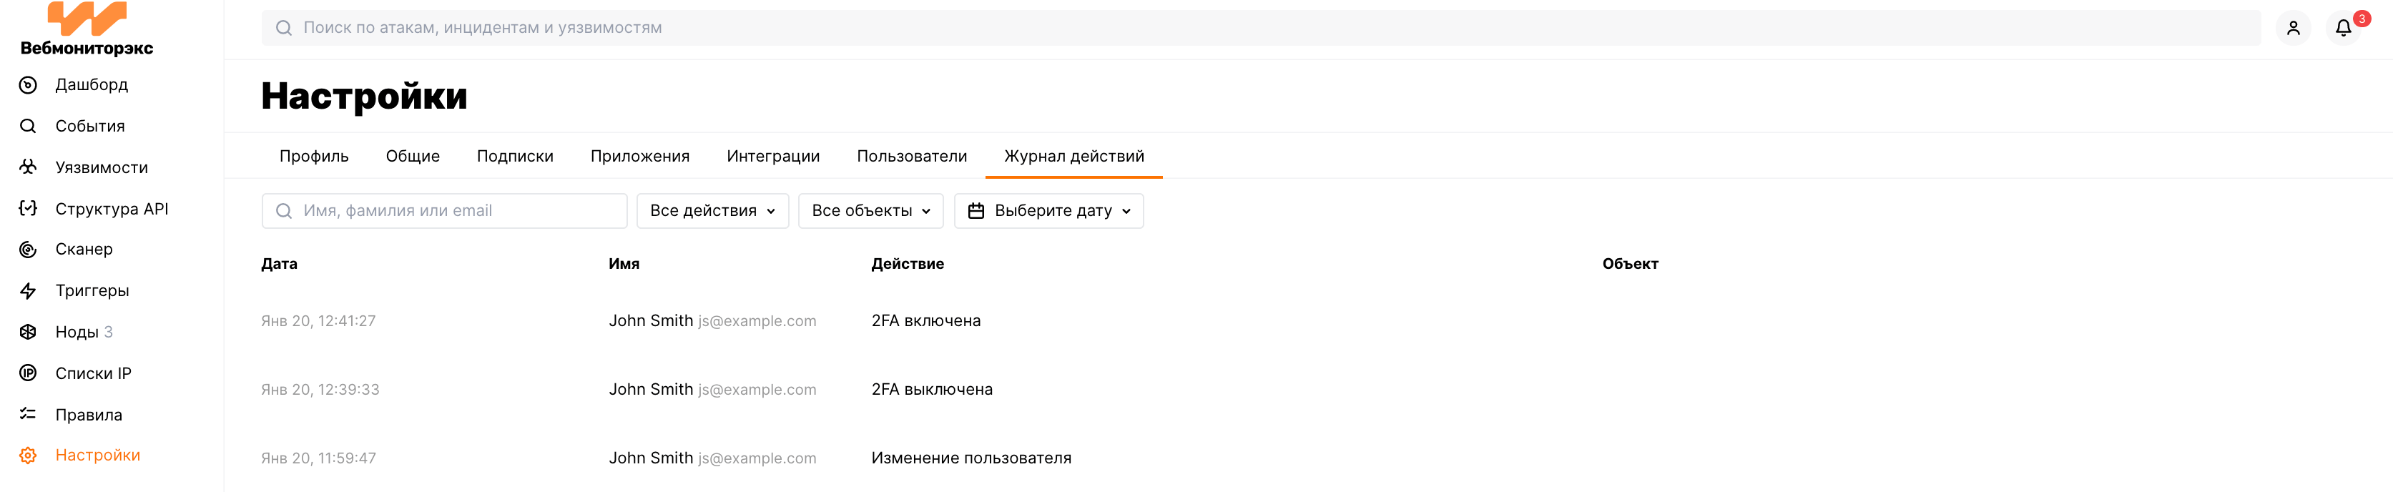Open the Интеграции tab

[773, 156]
